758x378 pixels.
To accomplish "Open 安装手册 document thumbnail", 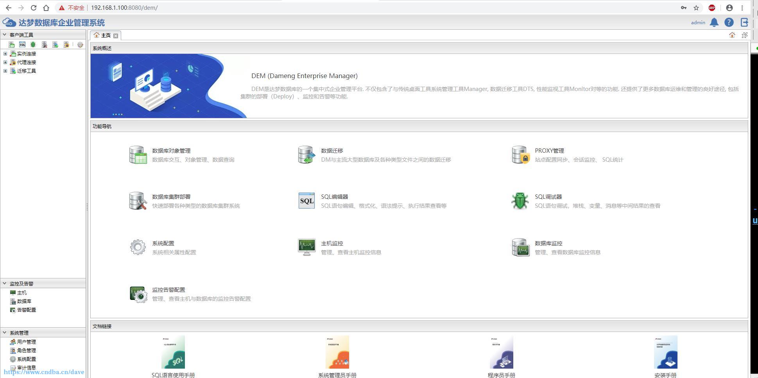I will pos(666,352).
